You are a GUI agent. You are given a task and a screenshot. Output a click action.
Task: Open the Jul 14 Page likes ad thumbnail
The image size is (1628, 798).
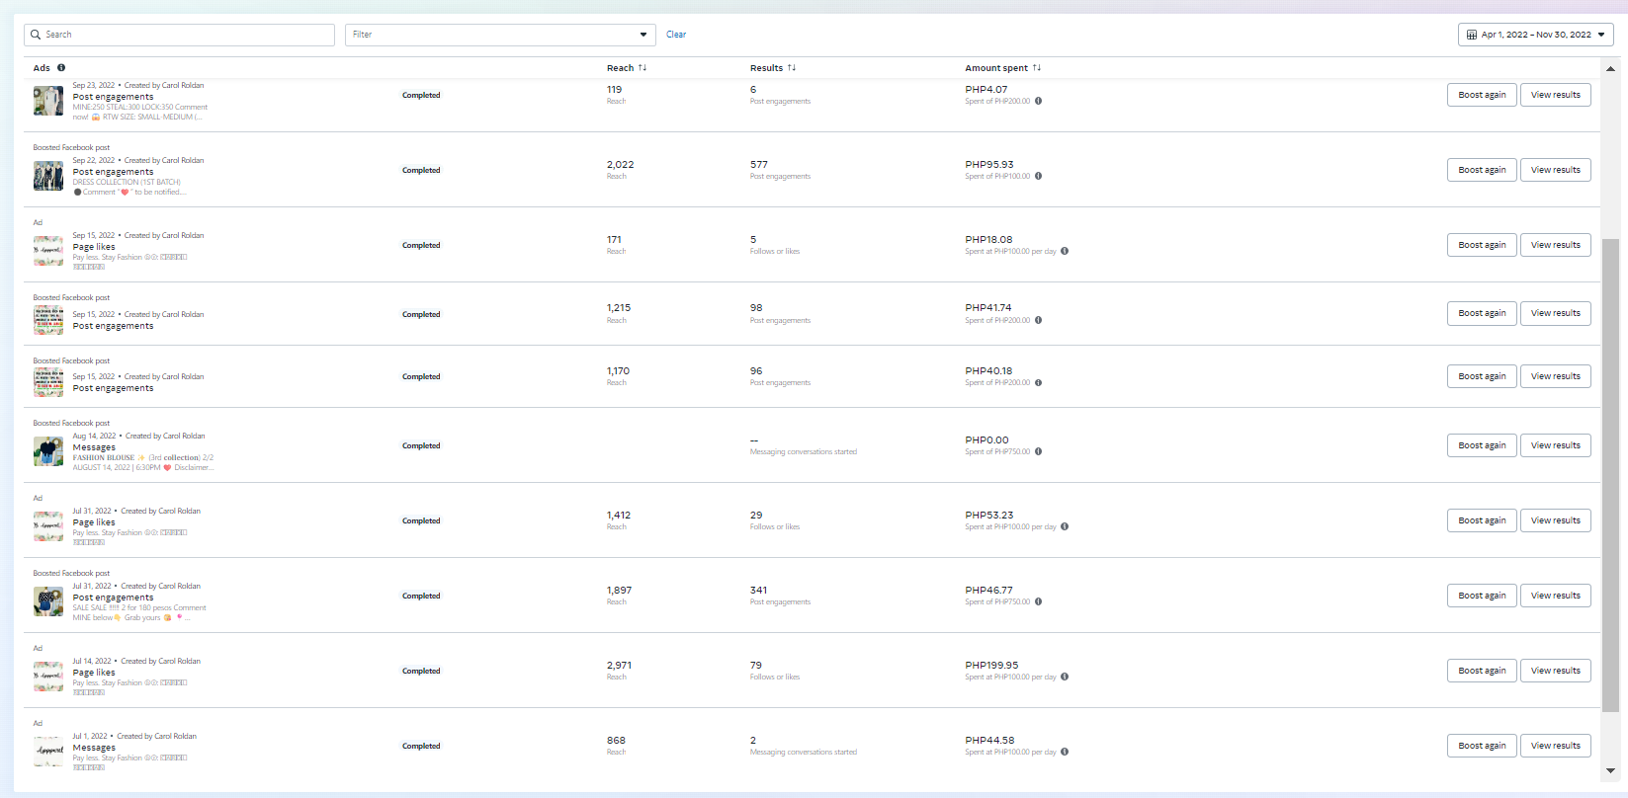point(48,677)
